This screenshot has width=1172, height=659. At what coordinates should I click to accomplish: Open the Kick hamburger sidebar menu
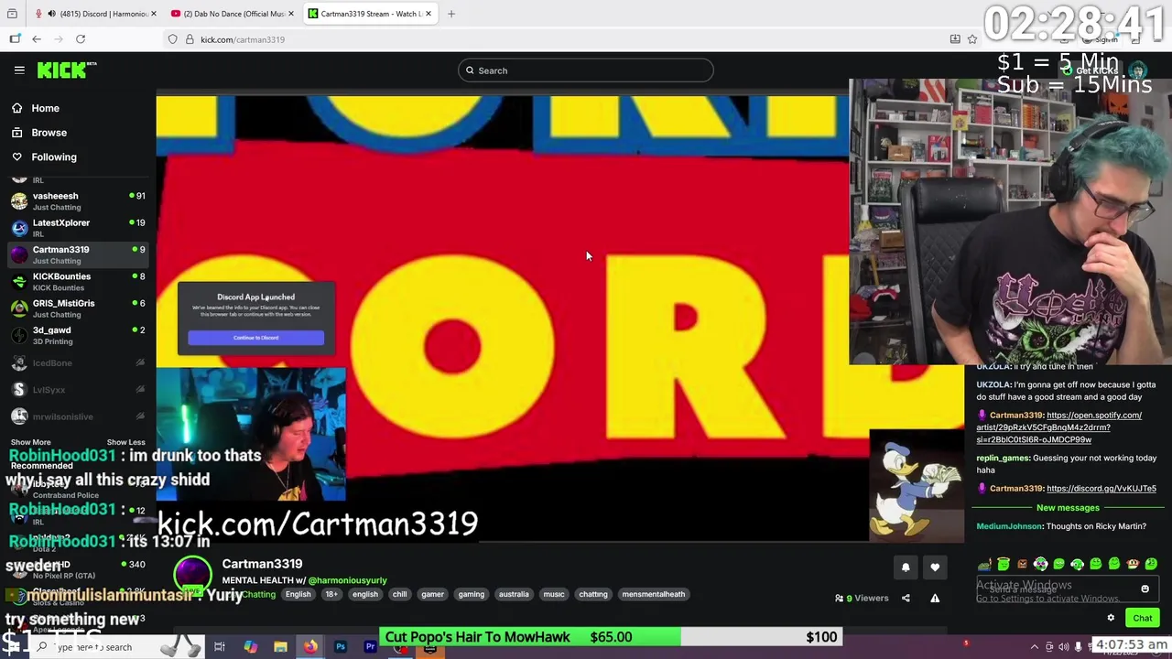point(19,70)
